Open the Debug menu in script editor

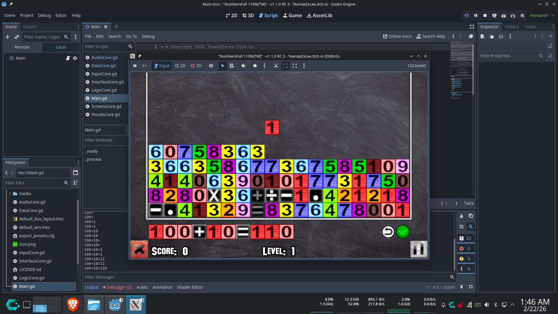tap(148, 36)
